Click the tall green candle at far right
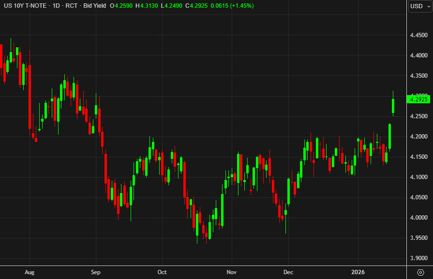 click(393, 106)
